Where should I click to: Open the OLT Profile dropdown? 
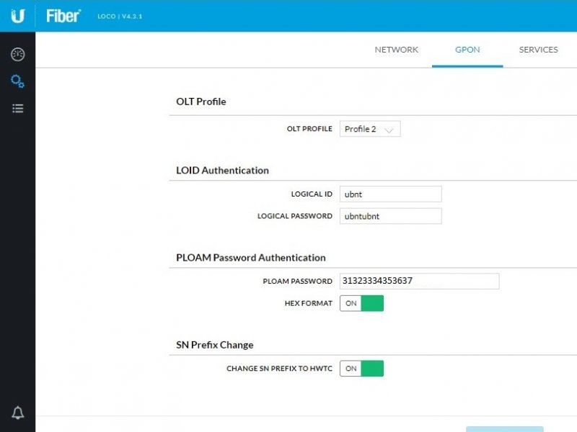(370, 129)
